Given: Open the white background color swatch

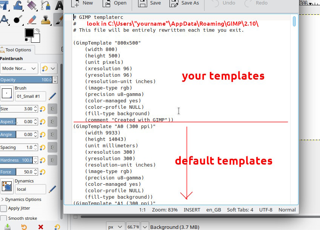Looking at the screenshot, I should [x=36, y=39].
